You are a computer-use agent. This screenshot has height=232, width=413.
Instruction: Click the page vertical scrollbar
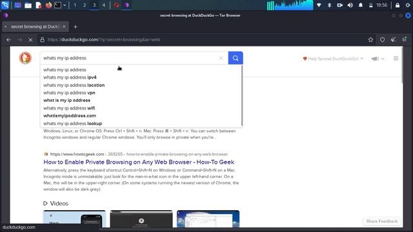[402, 65]
